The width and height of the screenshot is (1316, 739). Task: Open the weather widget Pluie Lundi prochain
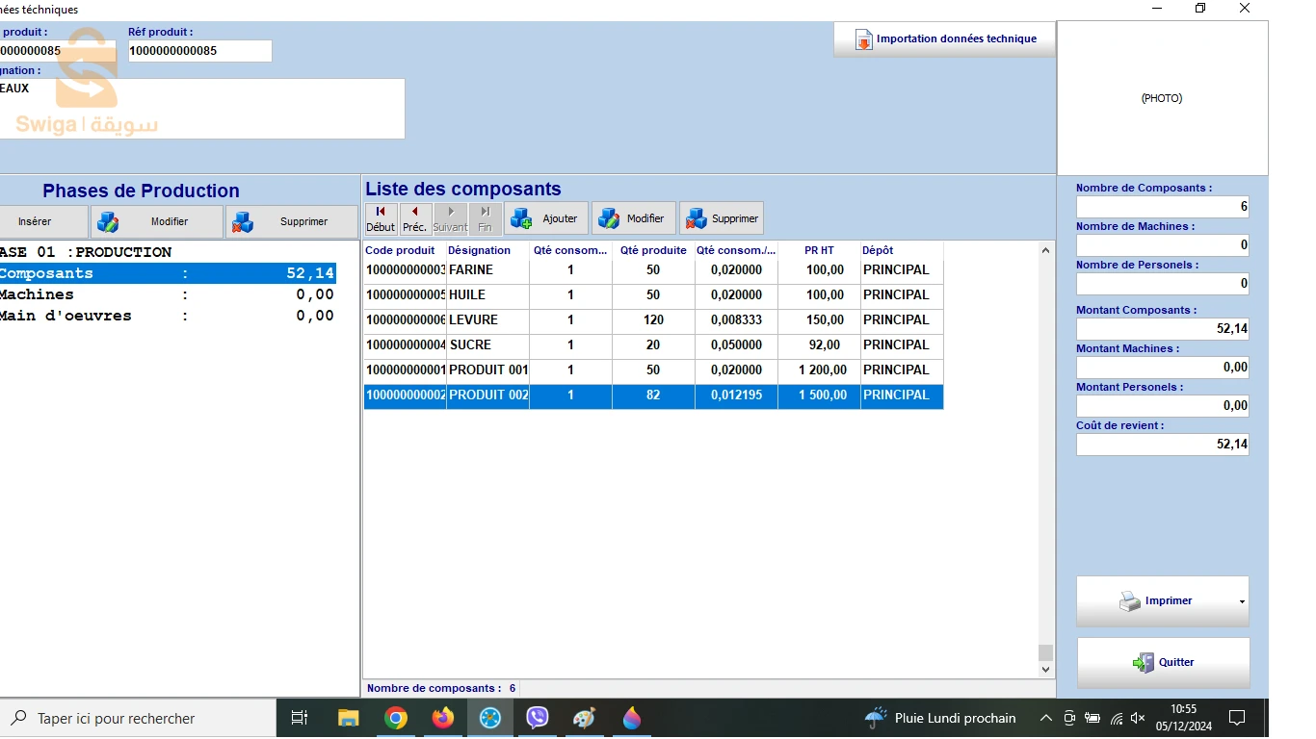pyautogui.click(x=940, y=718)
